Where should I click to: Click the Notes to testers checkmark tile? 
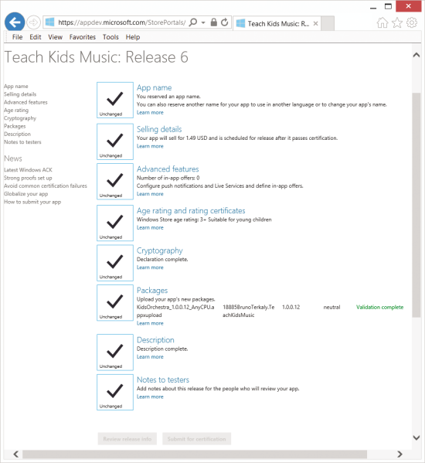coord(115,393)
